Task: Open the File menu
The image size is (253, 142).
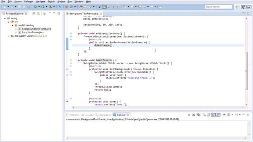Action: tap(3, 2)
